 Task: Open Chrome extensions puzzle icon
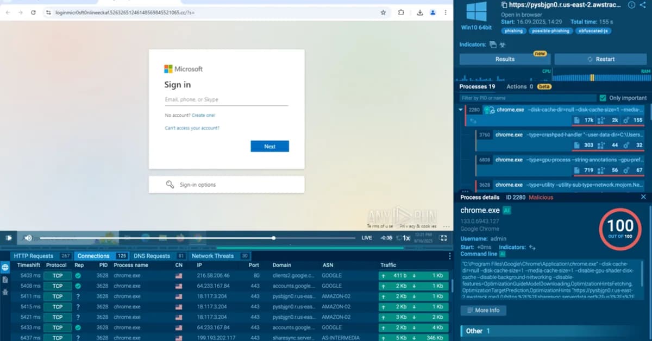[x=401, y=12]
